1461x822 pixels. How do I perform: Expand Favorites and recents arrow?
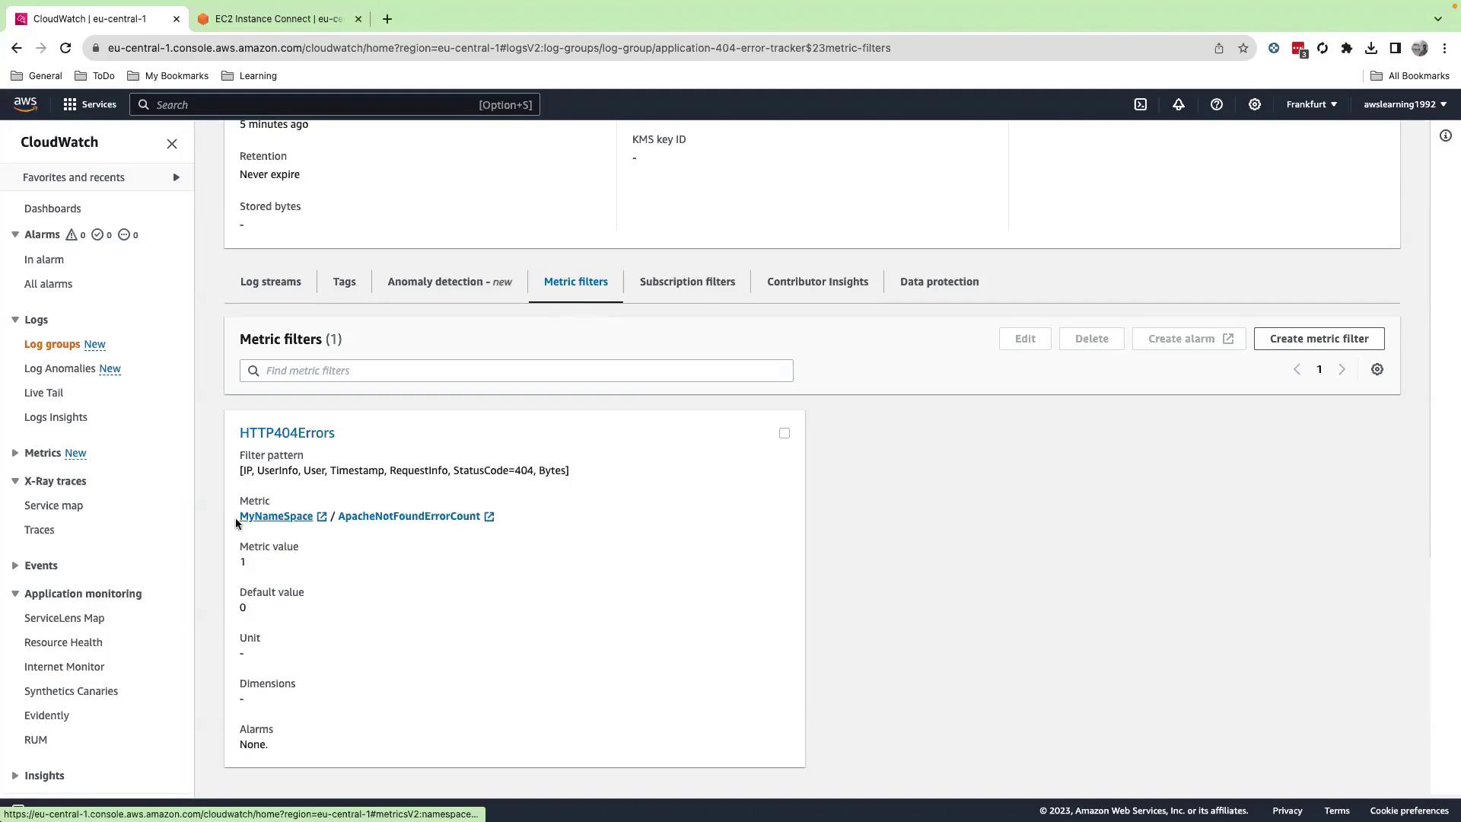176,177
